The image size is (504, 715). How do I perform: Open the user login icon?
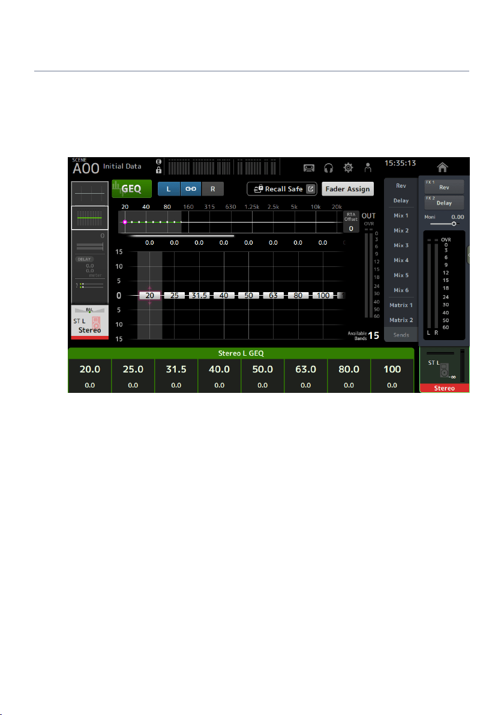(368, 168)
